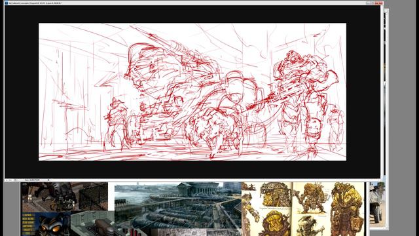Click the Photoshop document icon in title bar
Image resolution: width=419 pixels, height=236 pixels.
tap(7, 3)
